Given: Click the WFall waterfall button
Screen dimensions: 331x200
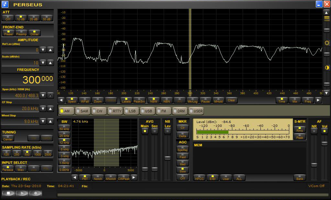Looking at the screenshot, I should coord(85,100).
